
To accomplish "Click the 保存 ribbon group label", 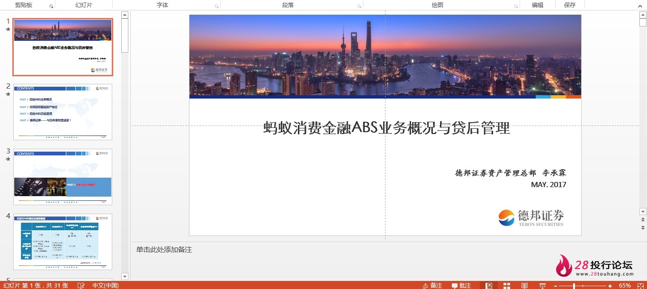I will tap(570, 5).
